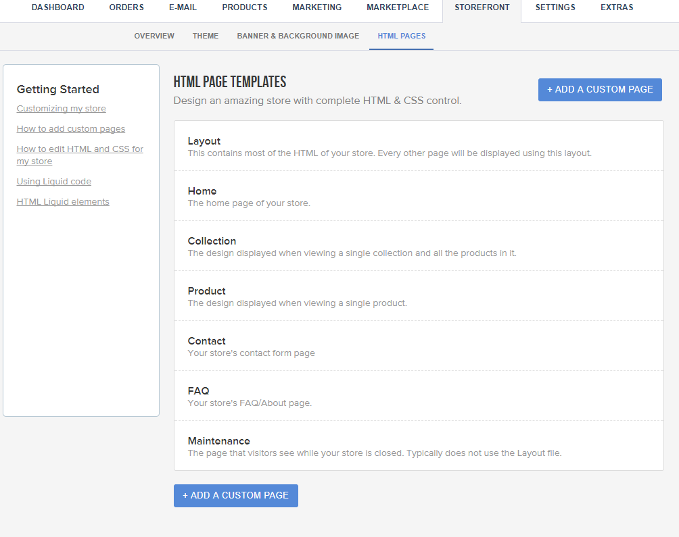
Task: Click the 'Your store's contact form page' description
Action: click(251, 353)
